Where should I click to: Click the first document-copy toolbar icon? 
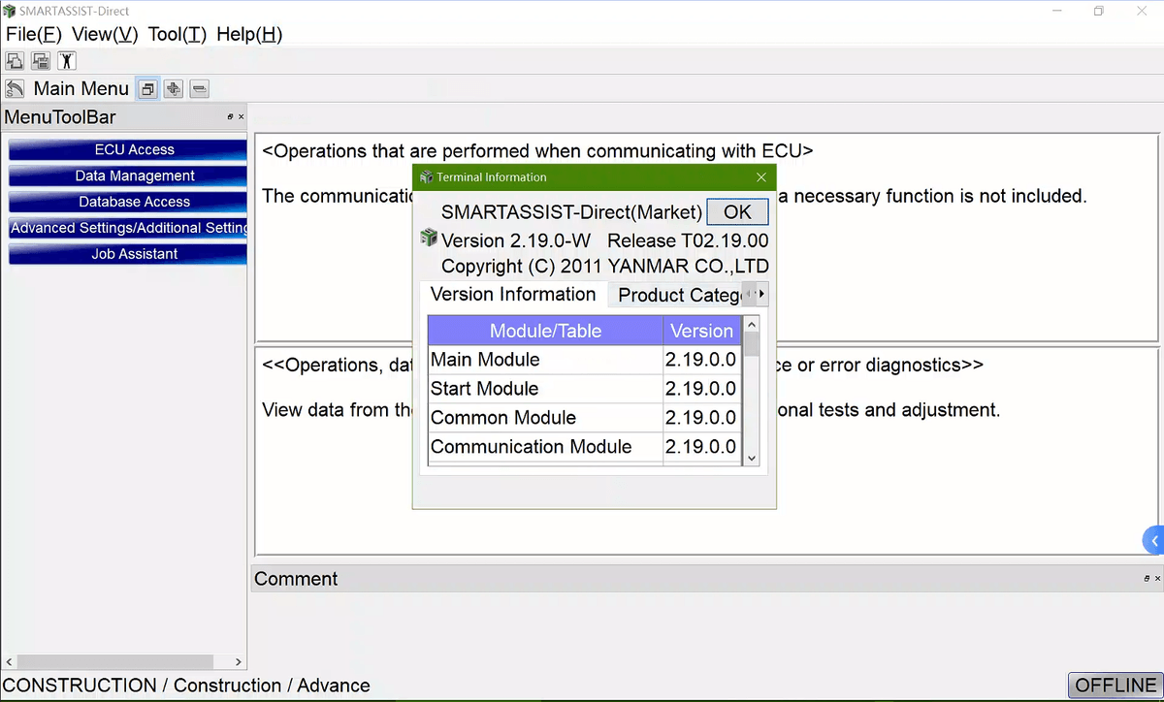[x=15, y=61]
